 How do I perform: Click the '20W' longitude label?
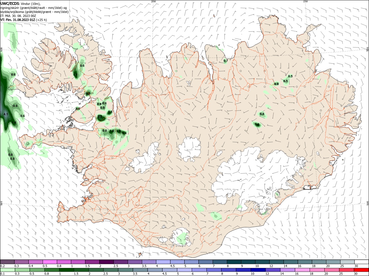pyautogui.click(x=153, y=1)
